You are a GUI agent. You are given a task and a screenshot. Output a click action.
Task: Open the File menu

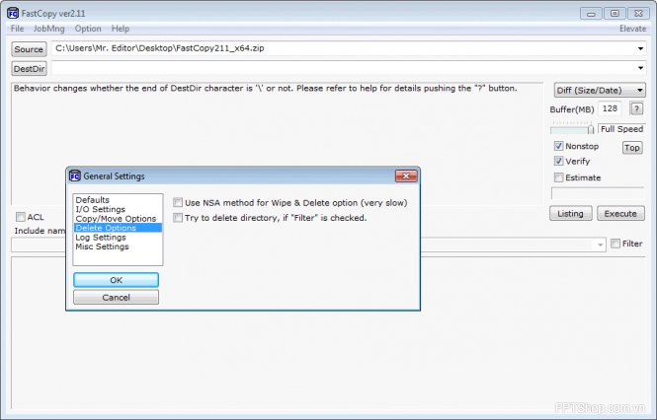click(x=17, y=29)
